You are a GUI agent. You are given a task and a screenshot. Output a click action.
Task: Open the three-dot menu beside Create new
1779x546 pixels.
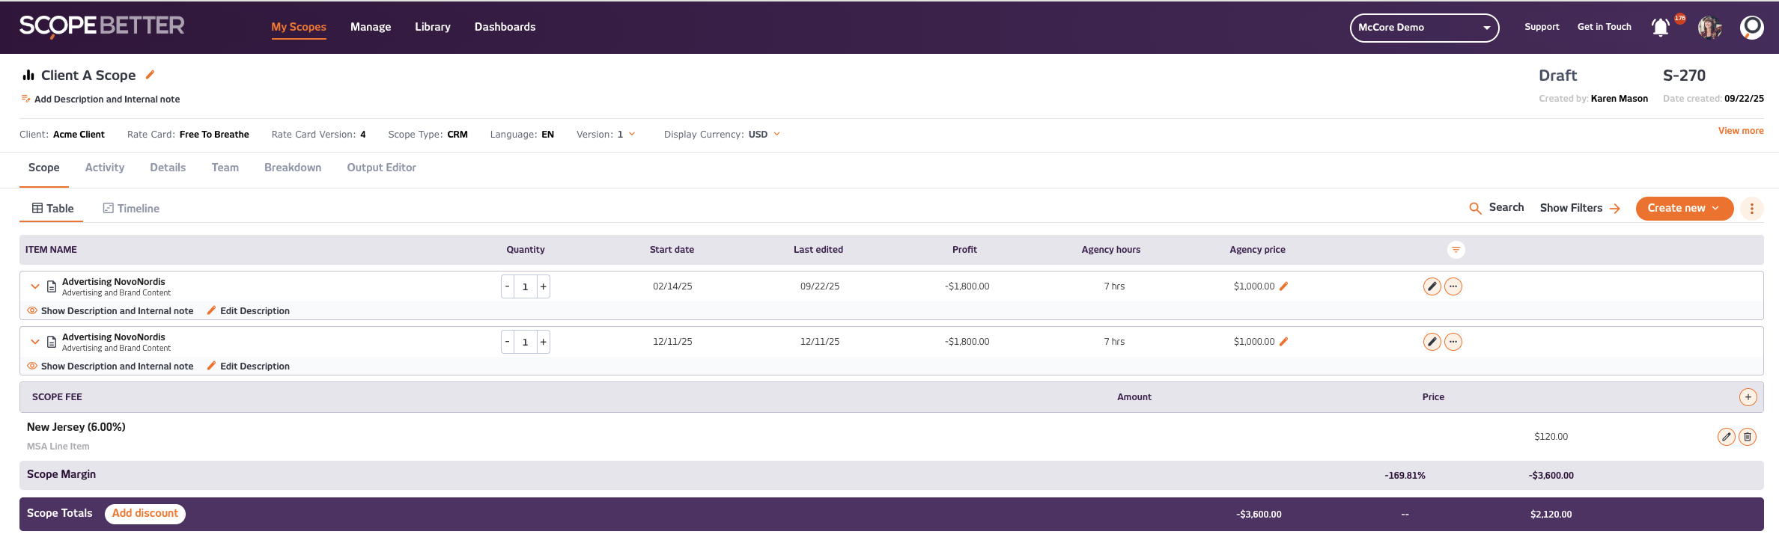pyautogui.click(x=1751, y=209)
